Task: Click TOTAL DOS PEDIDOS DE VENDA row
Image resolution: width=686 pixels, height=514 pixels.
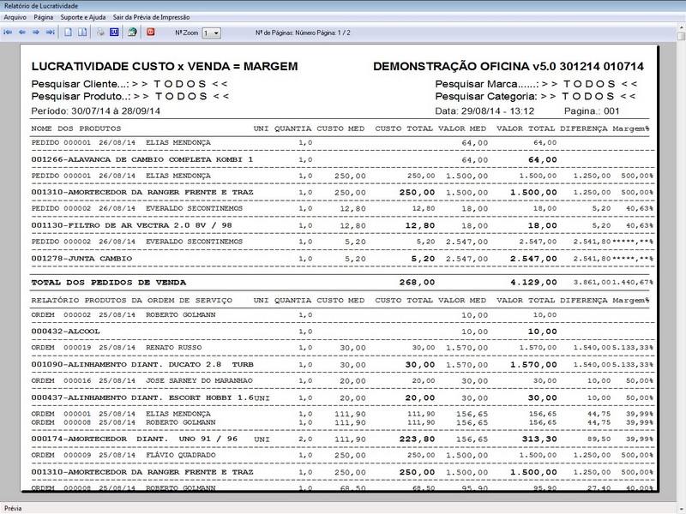Action: tap(342, 283)
